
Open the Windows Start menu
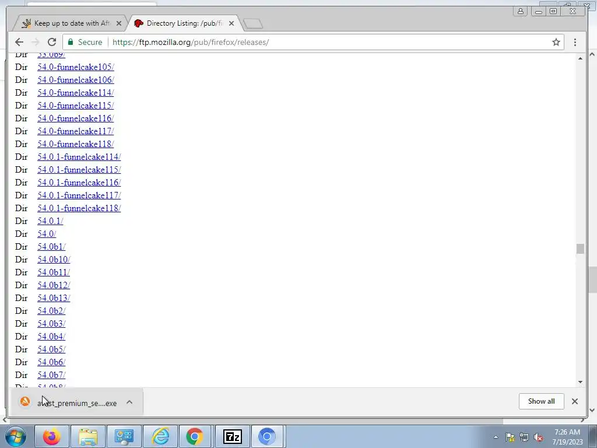16,436
